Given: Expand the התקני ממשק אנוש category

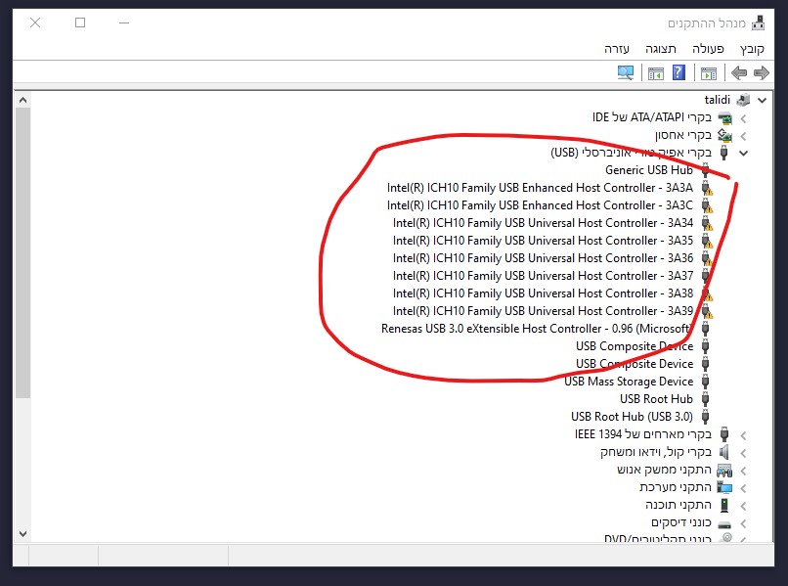Looking at the screenshot, I should pyautogui.click(x=743, y=471).
